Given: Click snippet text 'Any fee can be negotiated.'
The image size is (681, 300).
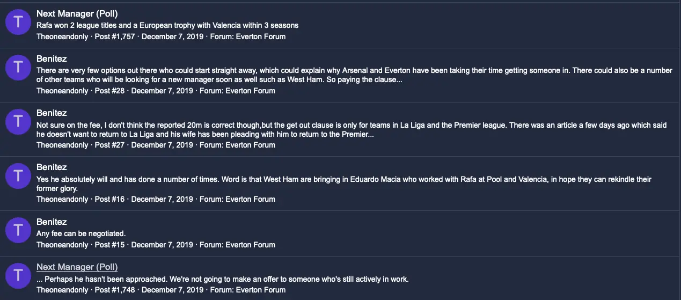Looking at the screenshot, I should click(x=81, y=233).
